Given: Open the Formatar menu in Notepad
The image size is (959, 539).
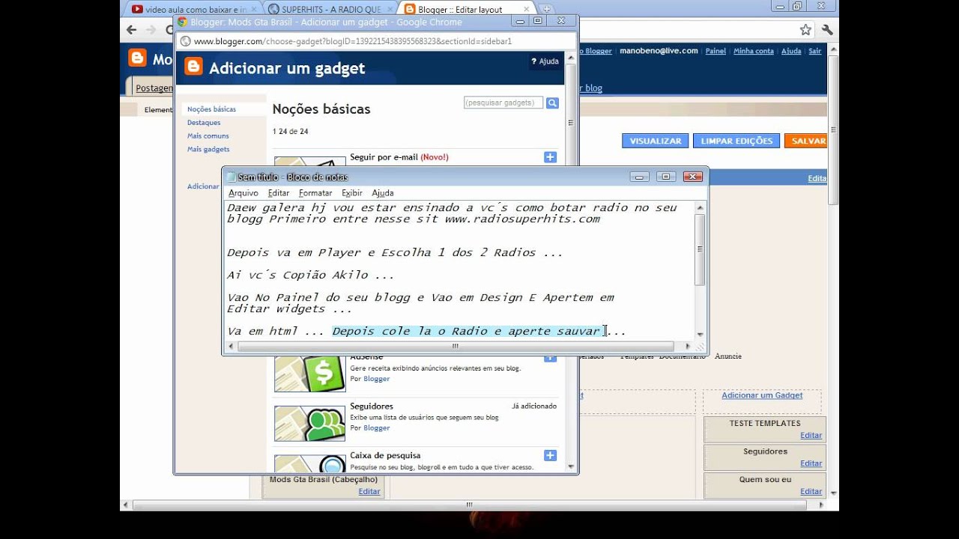Looking at the screenshot, I should [x=315, y=193].
